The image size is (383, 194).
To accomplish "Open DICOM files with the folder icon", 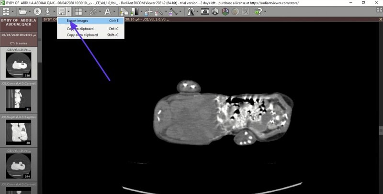I will coord(23,11).
